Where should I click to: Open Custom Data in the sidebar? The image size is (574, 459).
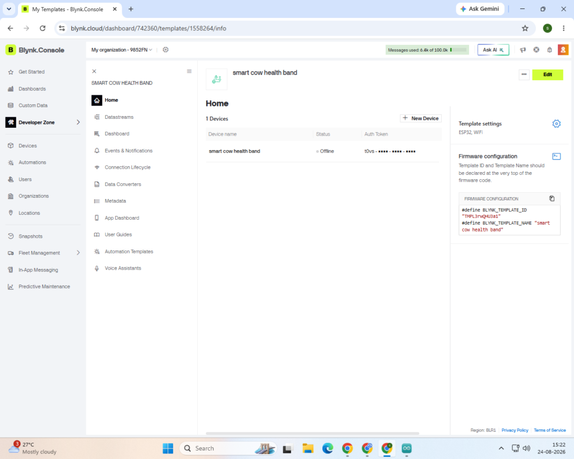pos(33,105)
